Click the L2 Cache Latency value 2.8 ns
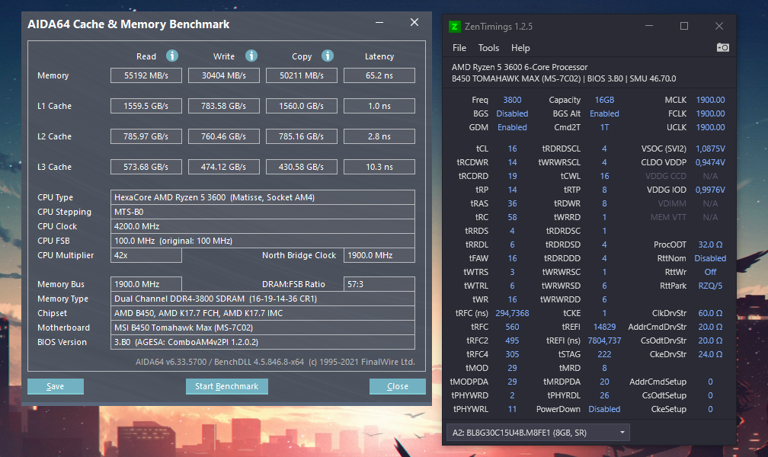This screenshot has height=457, width=768. coord(379,136)
